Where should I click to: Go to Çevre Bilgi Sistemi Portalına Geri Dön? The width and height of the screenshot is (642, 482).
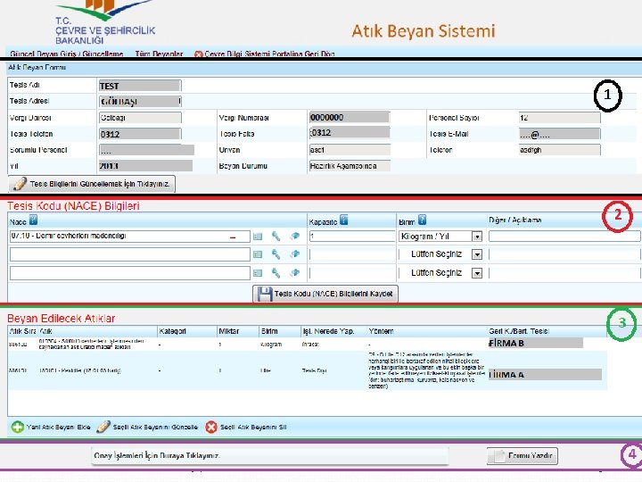[265, 54]
